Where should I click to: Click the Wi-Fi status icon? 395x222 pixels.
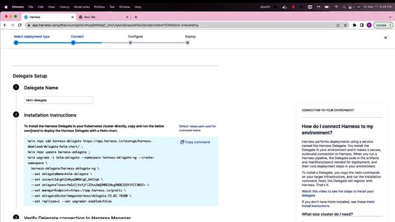(336, 7)
